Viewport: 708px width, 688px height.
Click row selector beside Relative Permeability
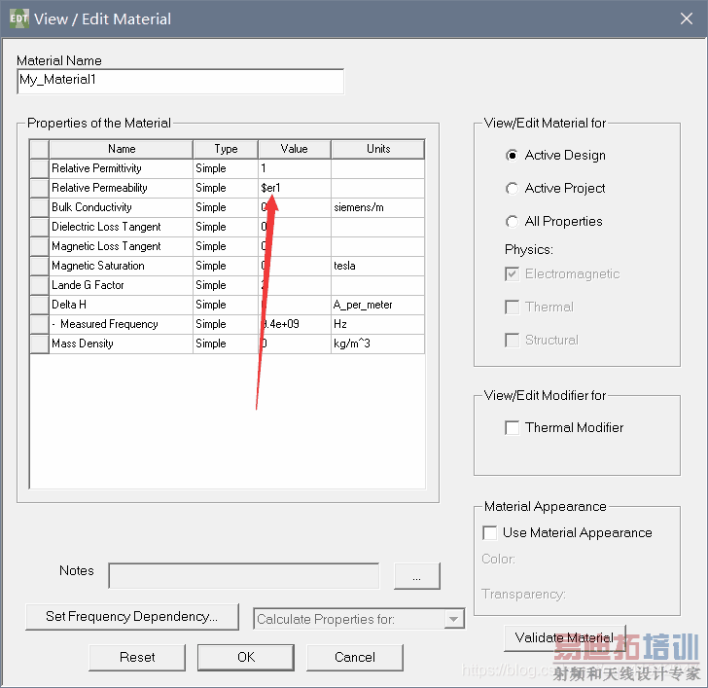40,188
